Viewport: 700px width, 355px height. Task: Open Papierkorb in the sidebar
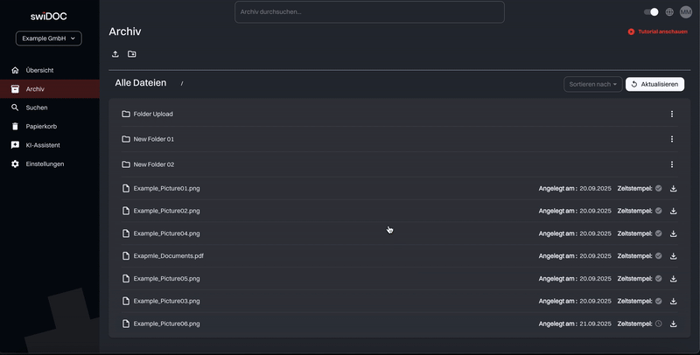42,126
